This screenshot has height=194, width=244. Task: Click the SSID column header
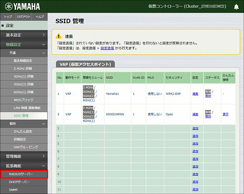[118, 78]
